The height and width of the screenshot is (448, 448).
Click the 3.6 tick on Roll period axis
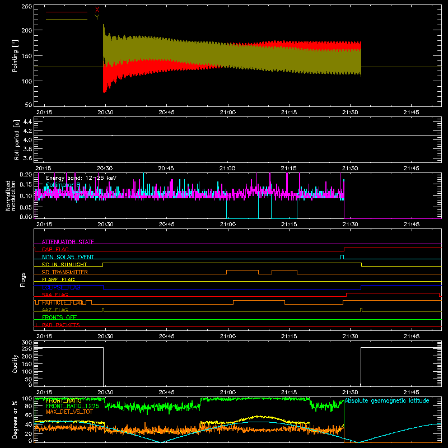[27, 158]
